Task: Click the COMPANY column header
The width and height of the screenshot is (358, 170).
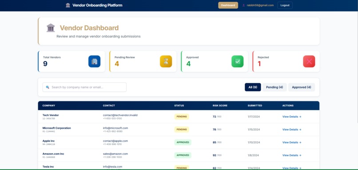Action: click(48, 106)
